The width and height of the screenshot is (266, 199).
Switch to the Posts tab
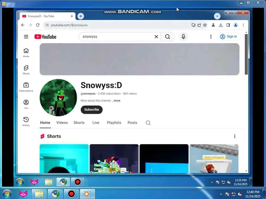[x=132, y=123]
